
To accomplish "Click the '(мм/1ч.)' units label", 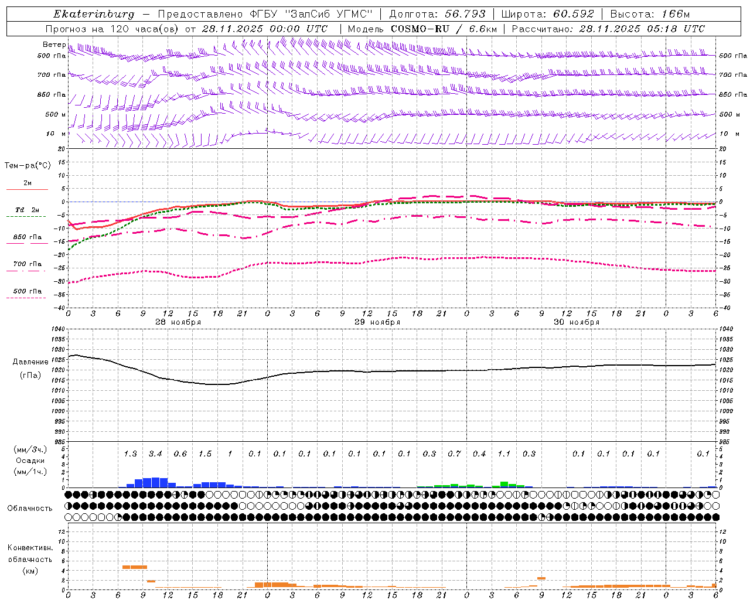I will coord(30,472).
